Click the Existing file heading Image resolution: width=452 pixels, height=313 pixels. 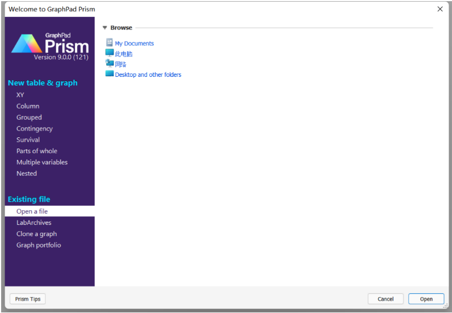29,199
